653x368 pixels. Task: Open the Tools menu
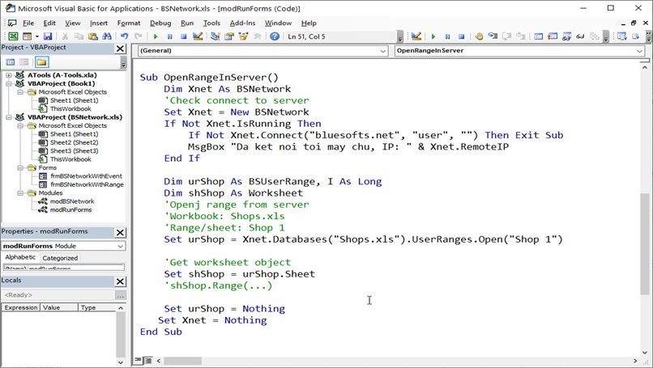211,23
